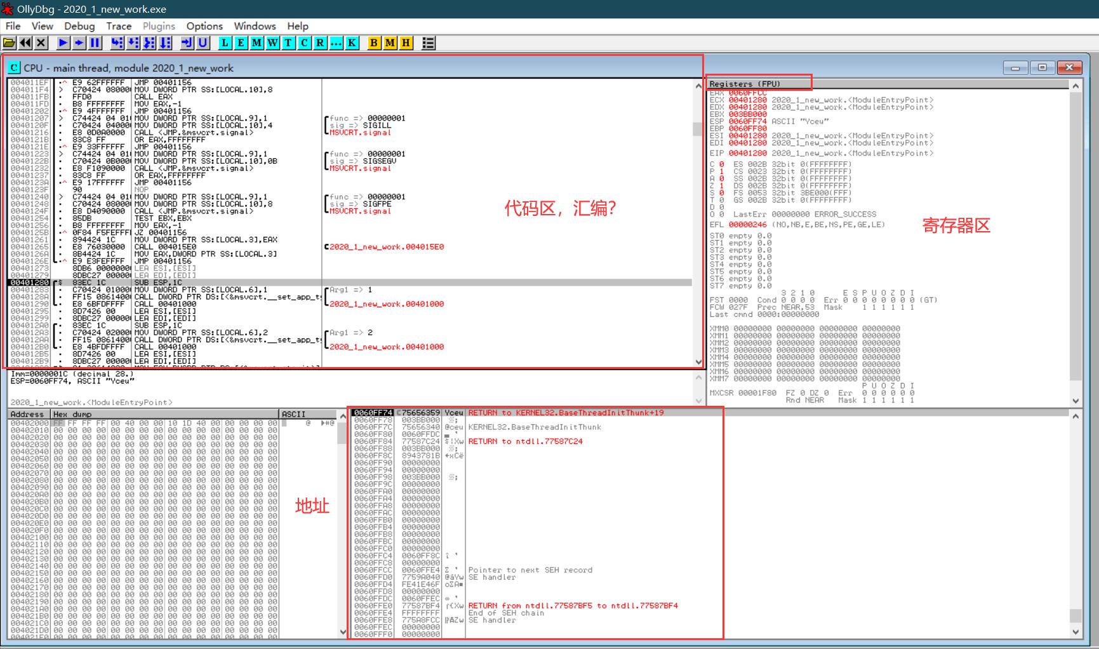Screen dimensions: 1099x649
Task: Restart the program with the rewind icon
Action: click(x=25, y=43)
